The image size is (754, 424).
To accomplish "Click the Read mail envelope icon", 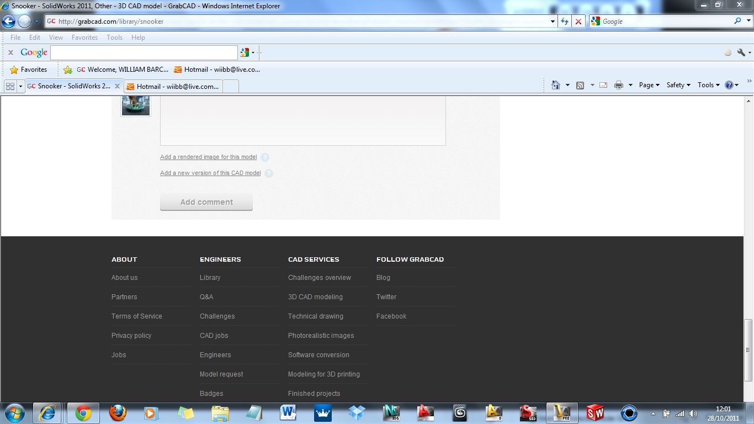I will (x=603, y=85).
